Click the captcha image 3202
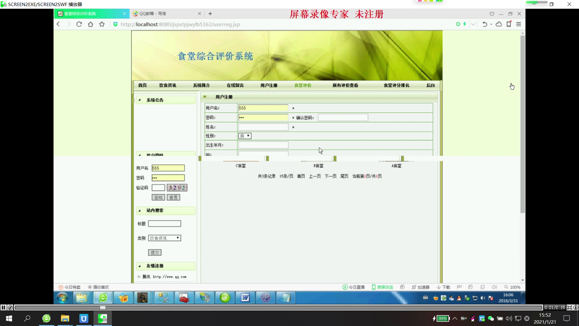579x326 pixels. [x=177, y=187]
